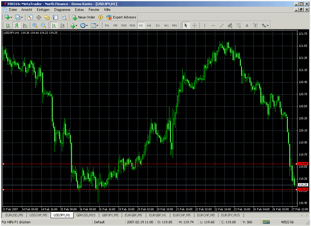Expand the periodicity clock dropdown
Screen dimensions: 311x226
(x=87, y=25)
